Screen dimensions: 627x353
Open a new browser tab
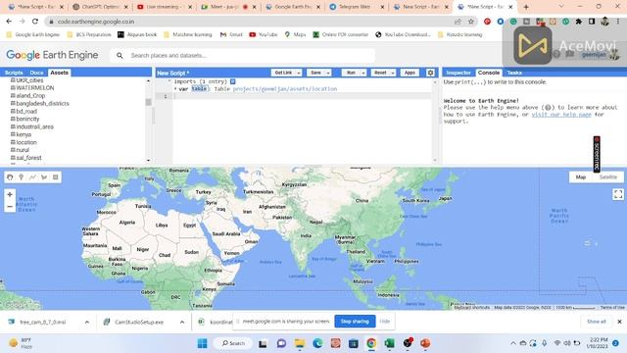pos(526,7)
